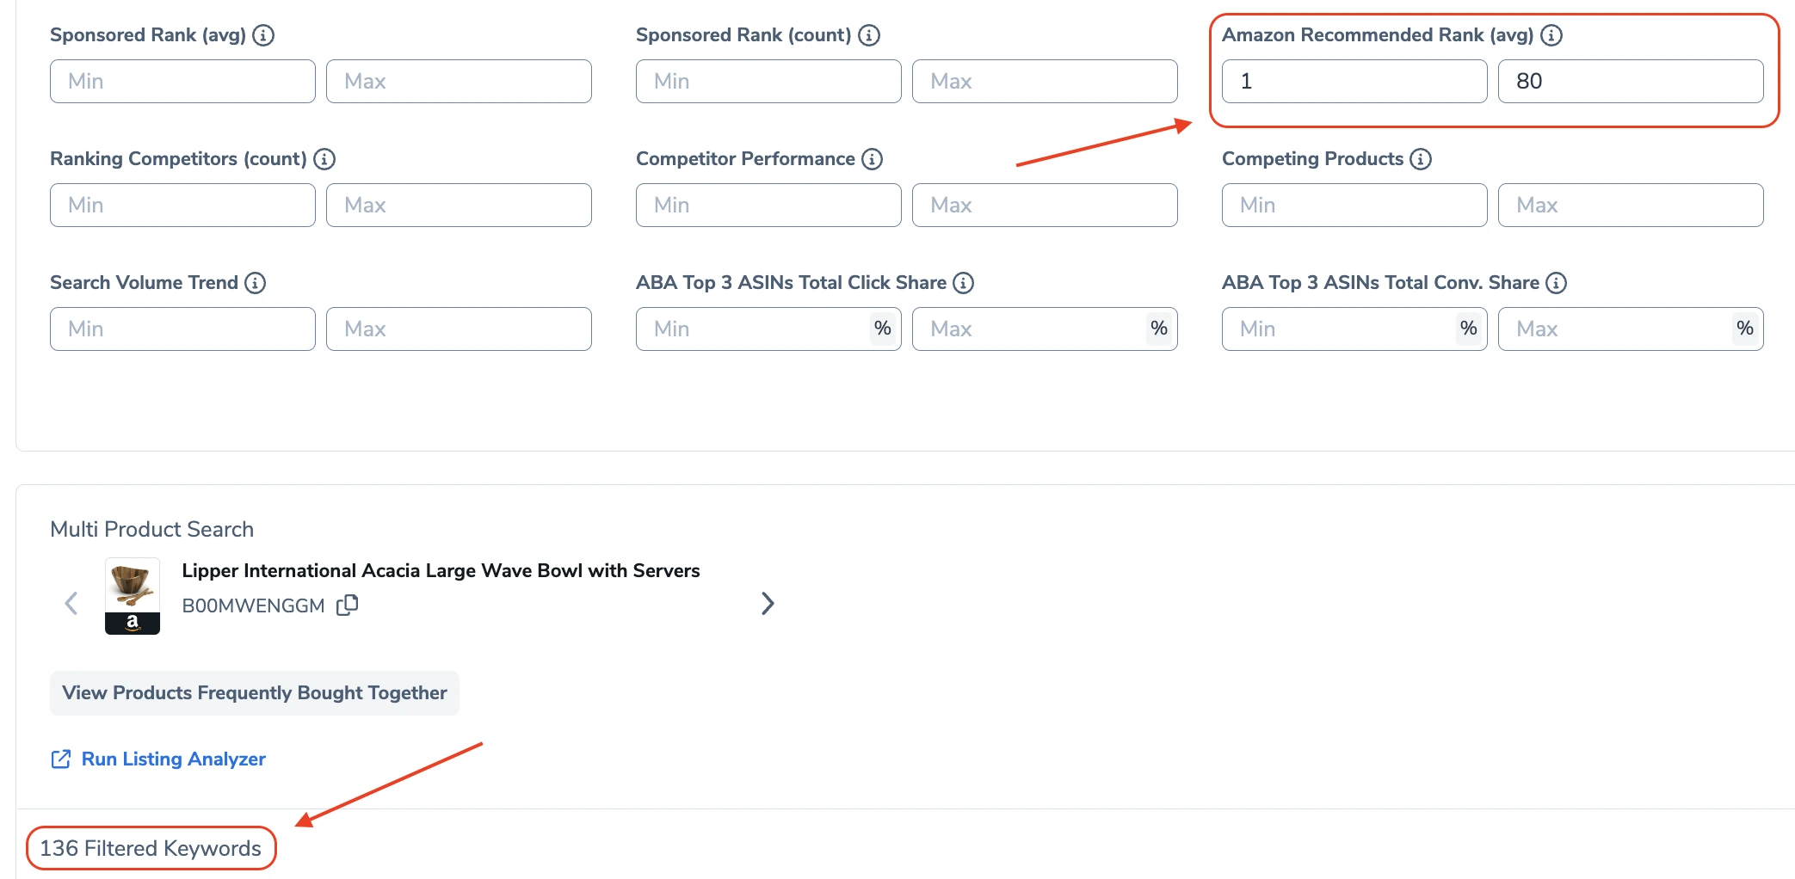1795x879 pixels.
Task: Click Search Volume Trend Min input
Action: click(x=182, y=329)
